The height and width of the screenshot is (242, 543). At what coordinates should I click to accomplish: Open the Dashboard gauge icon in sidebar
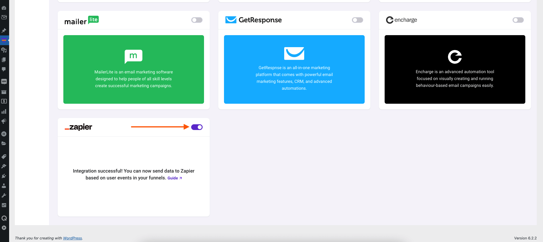tap(4, 8)
